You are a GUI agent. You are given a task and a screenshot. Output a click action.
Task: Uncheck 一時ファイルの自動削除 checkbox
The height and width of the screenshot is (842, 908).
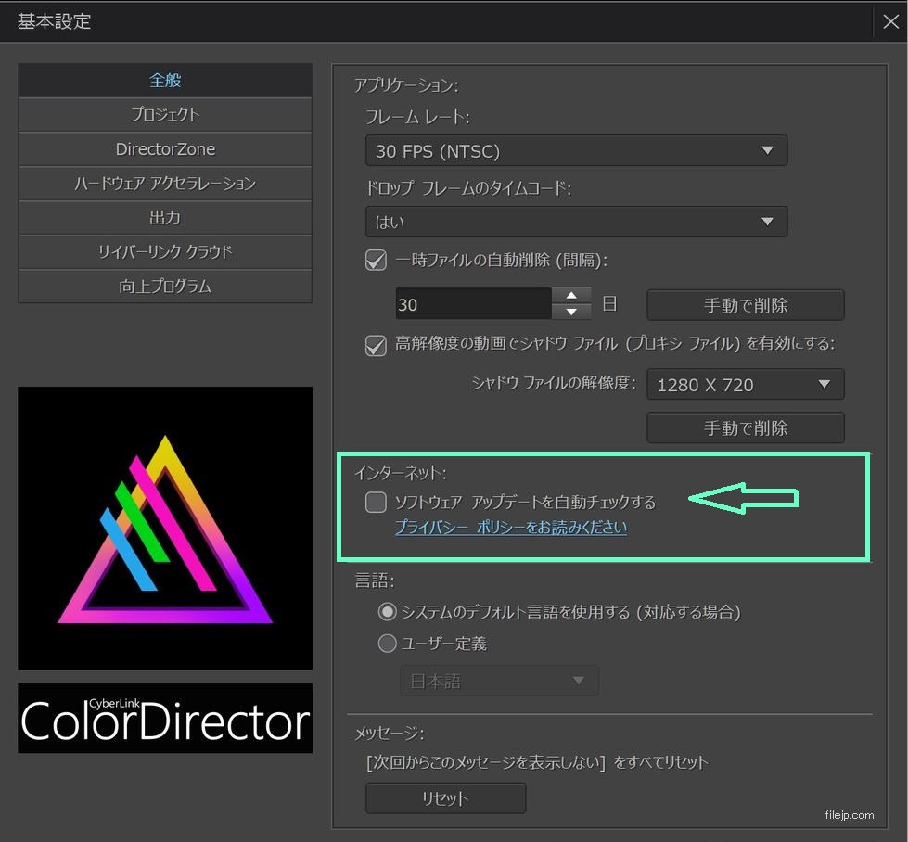[376, 260]
